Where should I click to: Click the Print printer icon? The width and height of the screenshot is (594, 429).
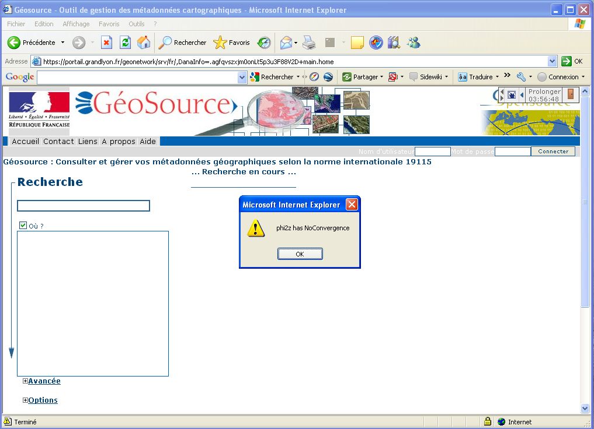310,43
